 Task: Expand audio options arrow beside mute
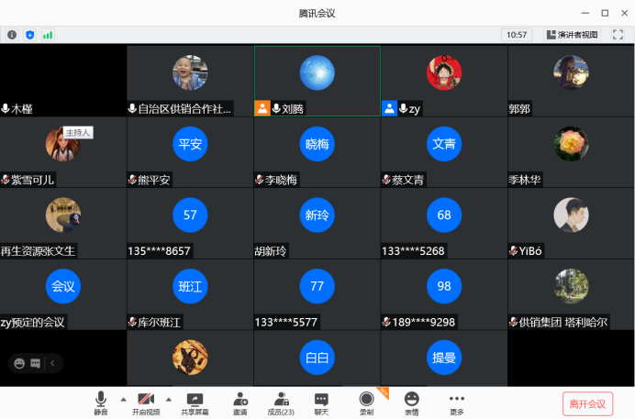click(x=124, y=400)
